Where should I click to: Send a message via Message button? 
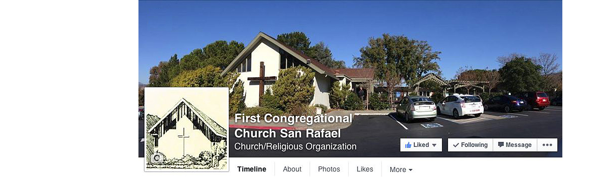[515, 145]
